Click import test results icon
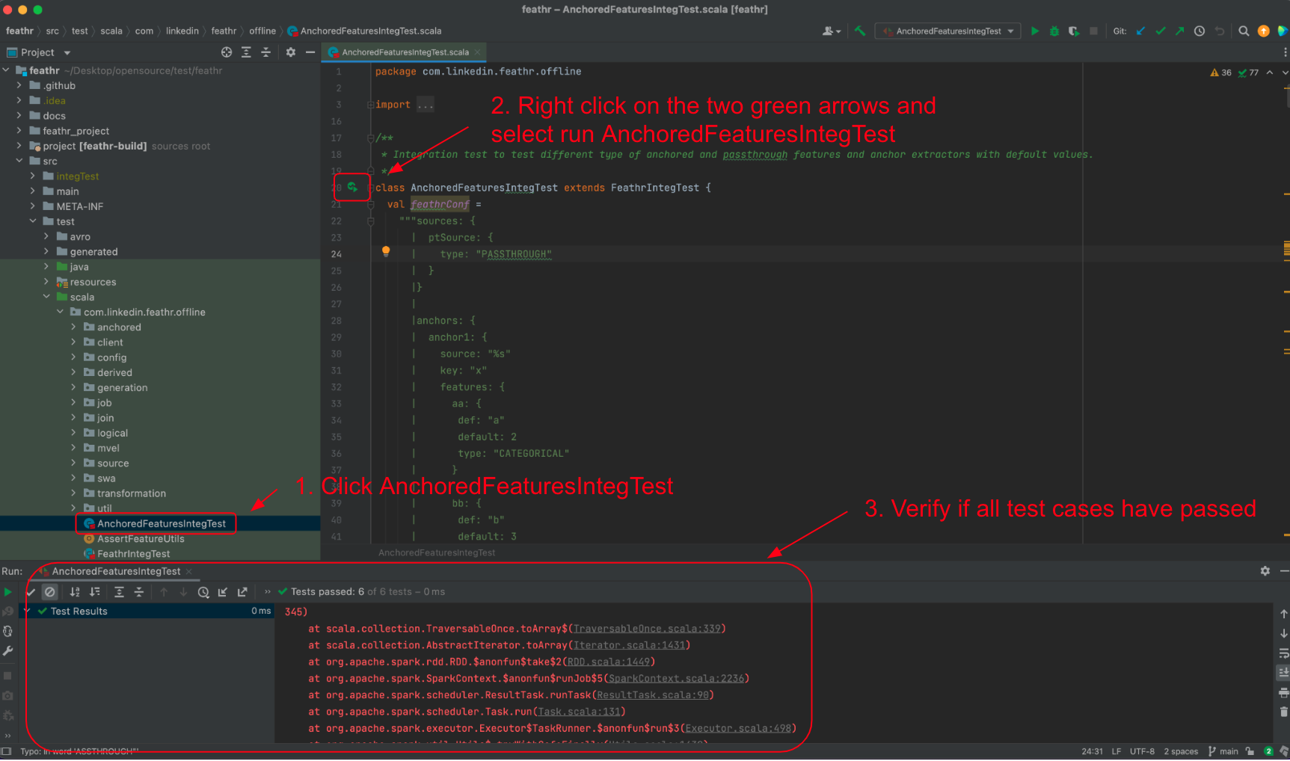Image resolution: width=1290 pixels, height=761 pixels. click(x=223, y=592)
